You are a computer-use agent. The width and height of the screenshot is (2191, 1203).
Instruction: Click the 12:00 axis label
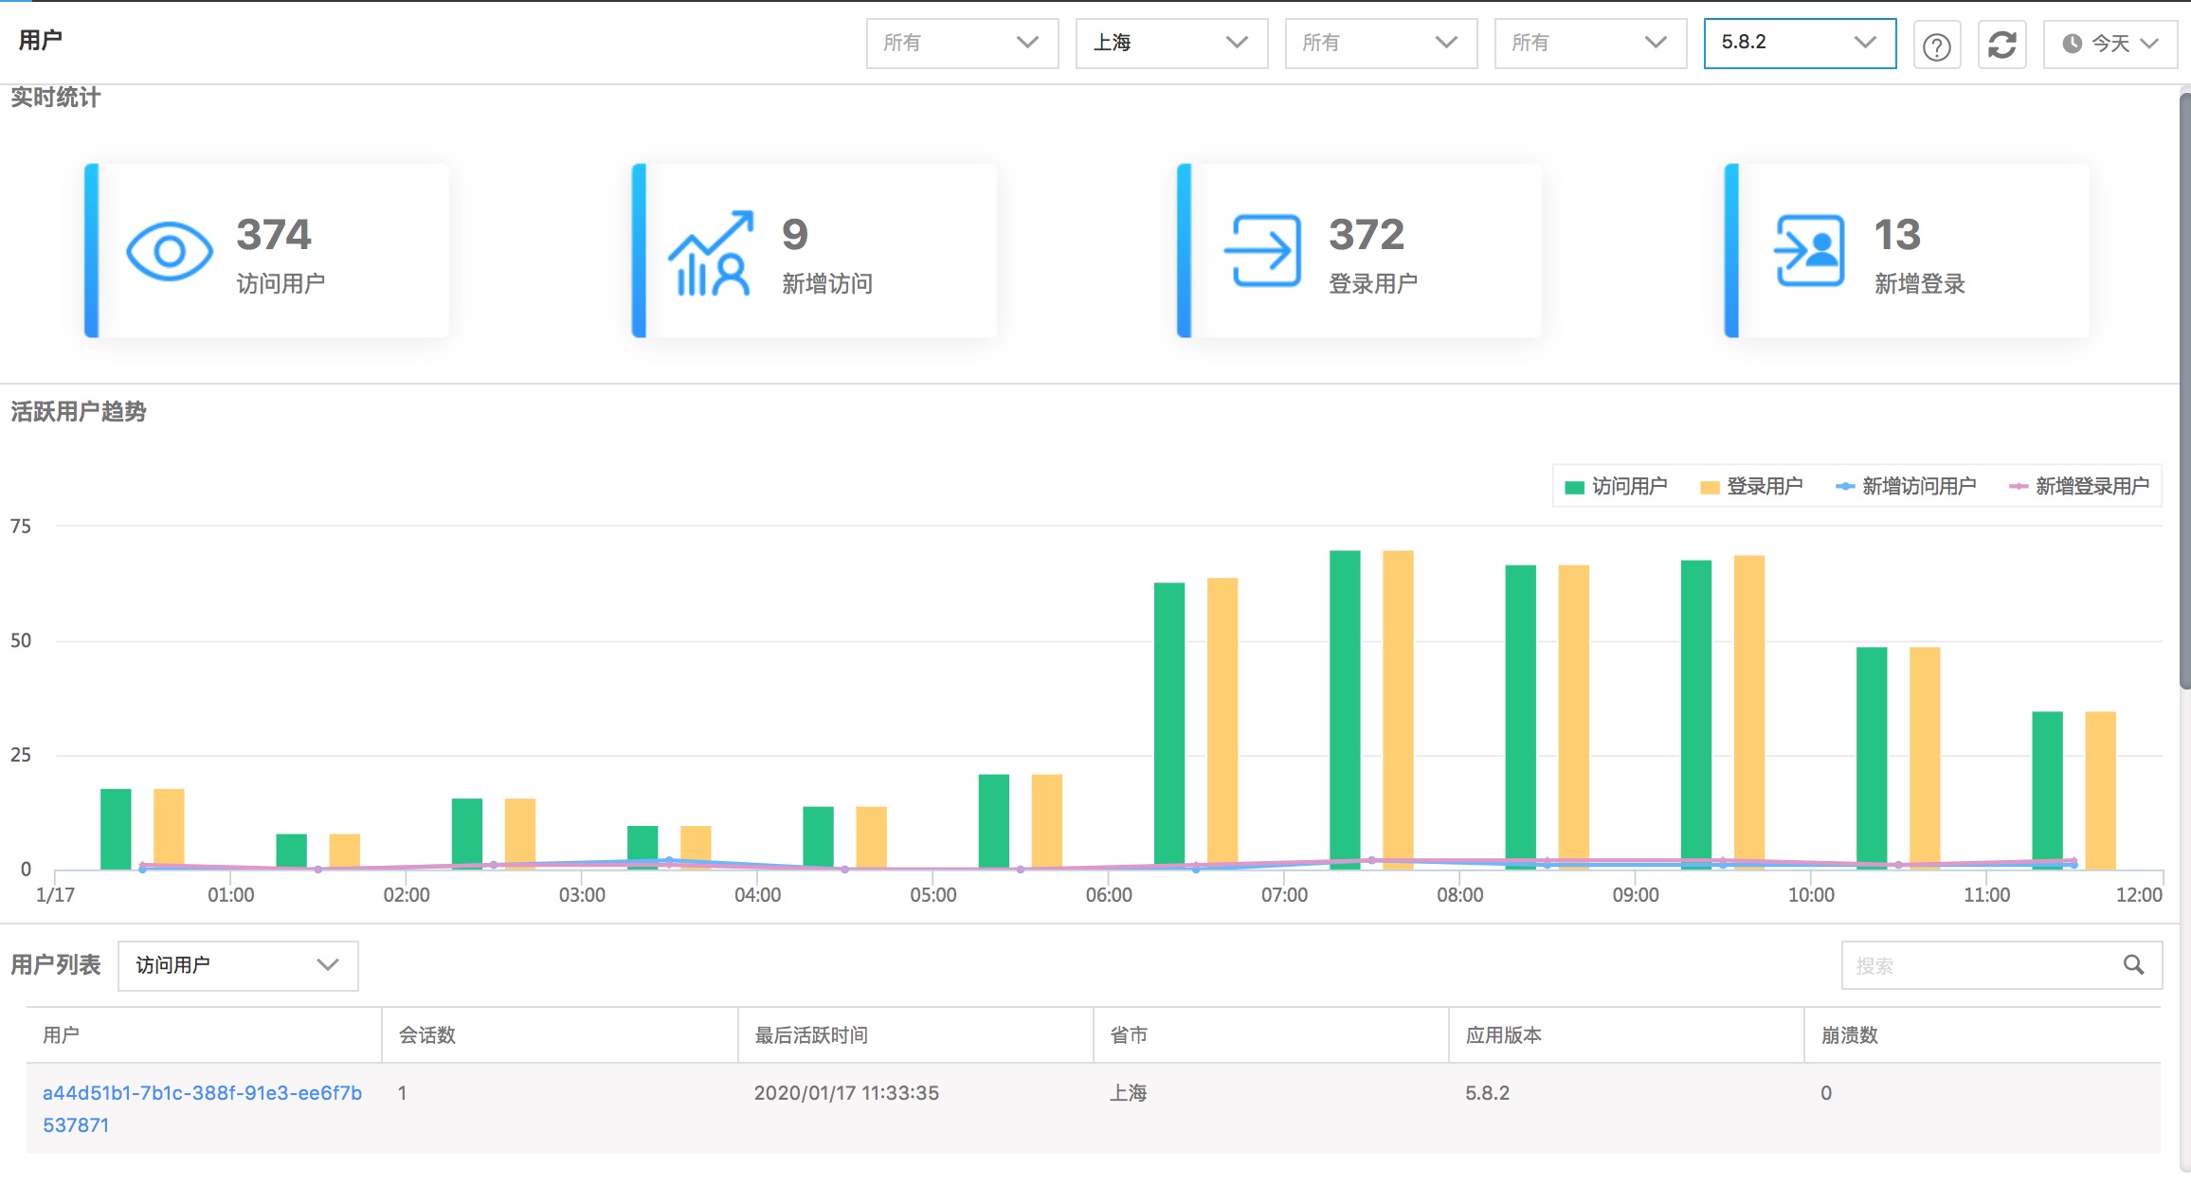[x=2139, y=895]
